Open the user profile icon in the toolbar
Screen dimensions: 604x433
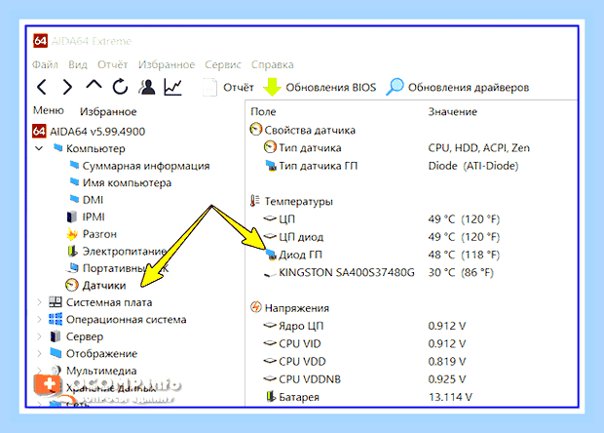[147, 87]
